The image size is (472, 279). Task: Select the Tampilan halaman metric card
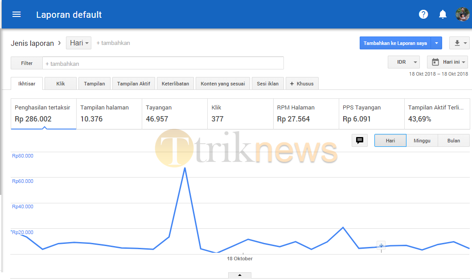tap(109, 114)
